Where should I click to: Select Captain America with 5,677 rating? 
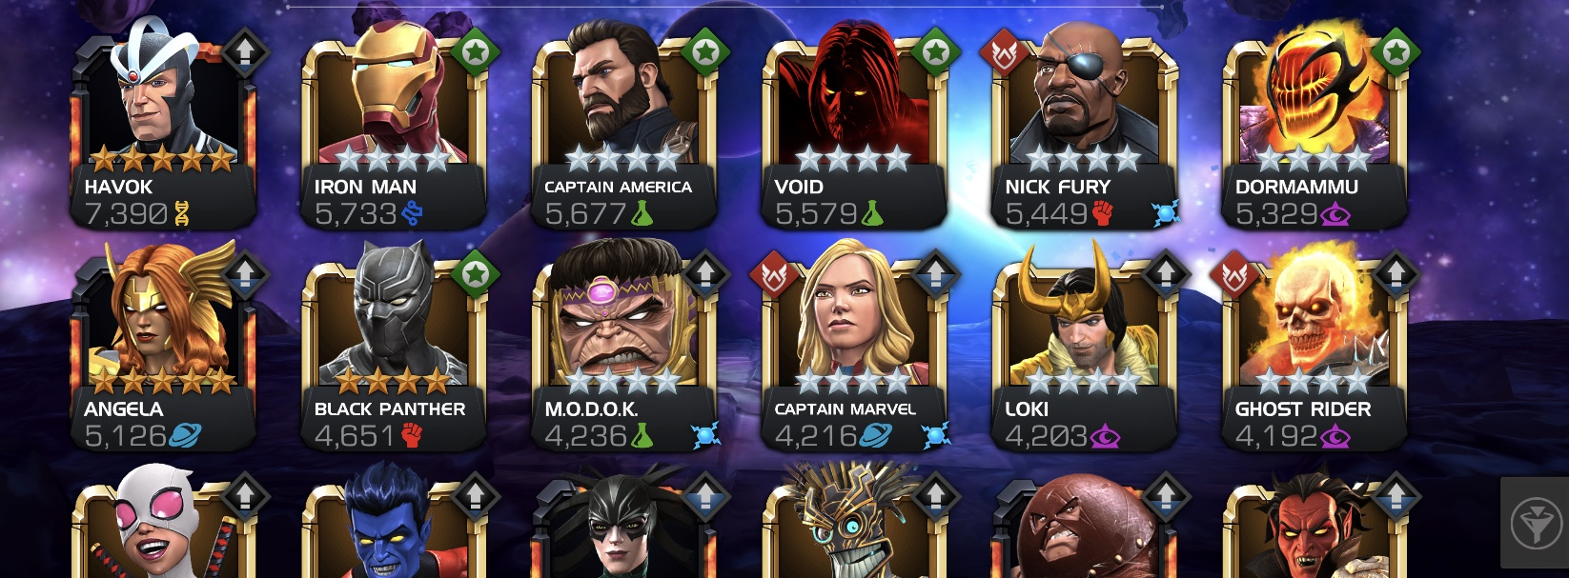click(x=624, y=129)
